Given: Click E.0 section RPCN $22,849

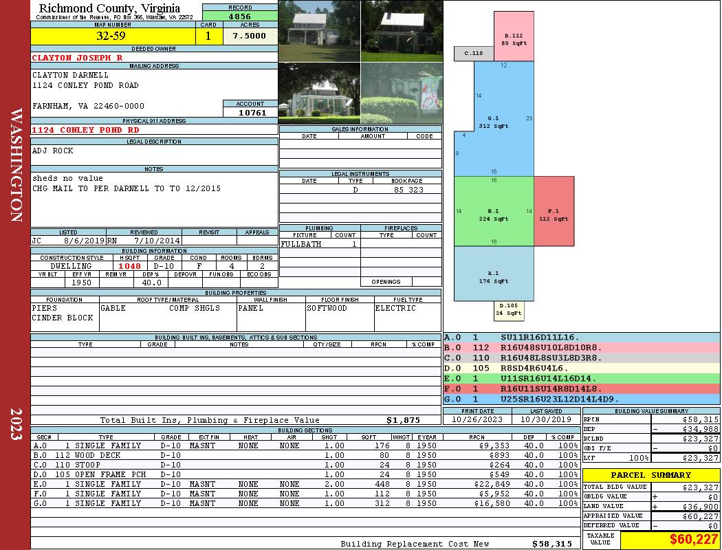Looking at the screenshot, I should pos(492,484).
